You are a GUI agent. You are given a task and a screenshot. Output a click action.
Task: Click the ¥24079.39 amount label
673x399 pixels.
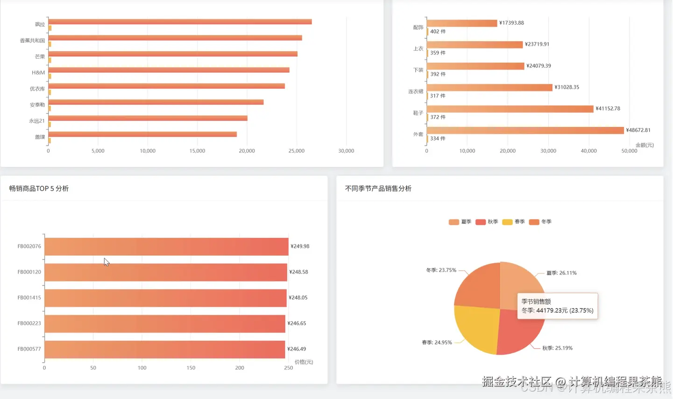(x=538, y=66)
